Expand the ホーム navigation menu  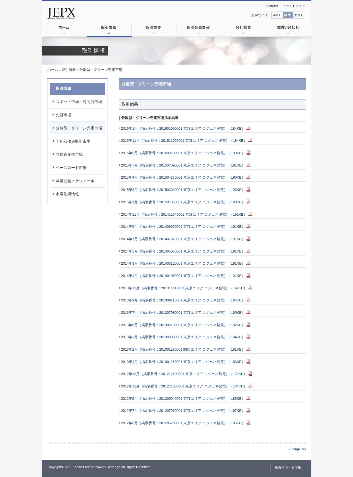tap(64, 30)
